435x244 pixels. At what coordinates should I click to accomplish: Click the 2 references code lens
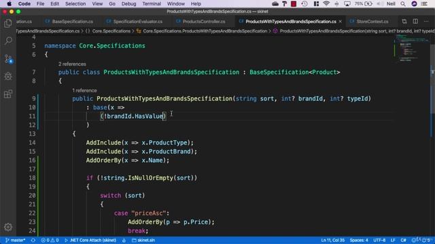coord(72,64)
